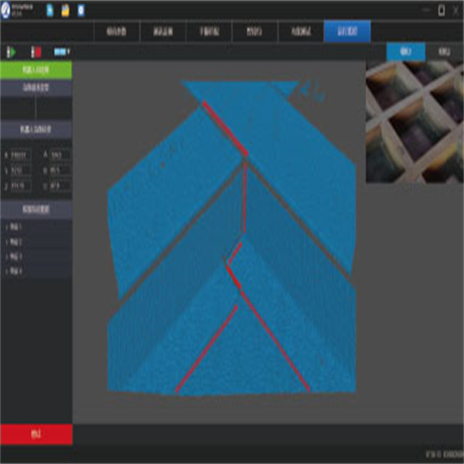This screenshot has height=464, width=464.
Task: Click the camera image thumbnail of the bins
Action: (415, 121)
